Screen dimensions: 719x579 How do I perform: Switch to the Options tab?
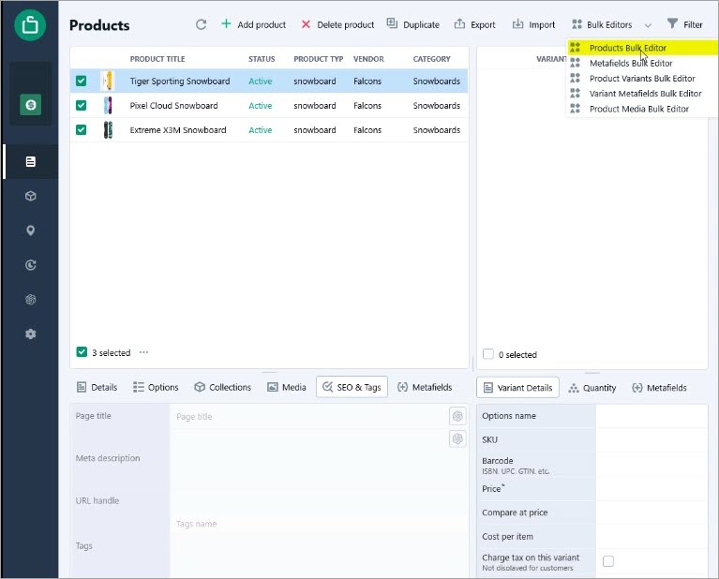pyautogui.click(x=156, y=387)
